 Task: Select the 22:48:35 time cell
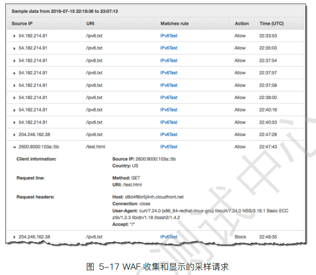268,237
